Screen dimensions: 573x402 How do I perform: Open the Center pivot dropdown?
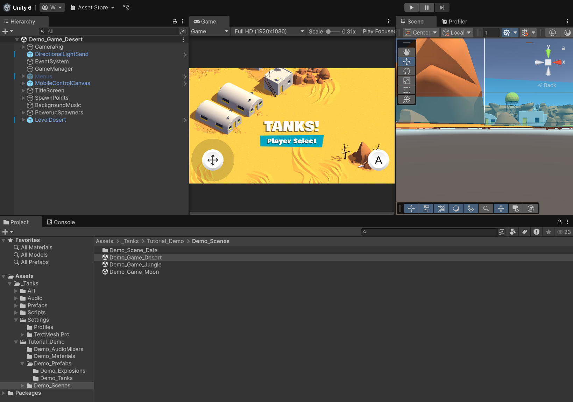pos(421,33)
